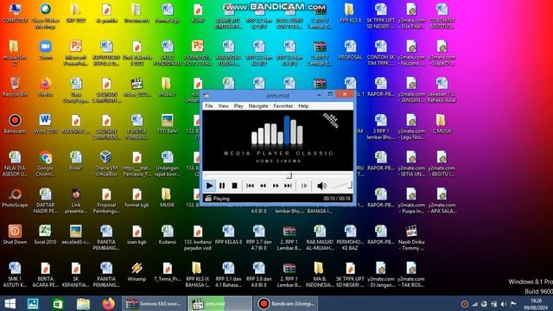This screenshot has height=311, width=553.
Task: Open the File menu in Media Player Classic
Action: pos(209,105)
